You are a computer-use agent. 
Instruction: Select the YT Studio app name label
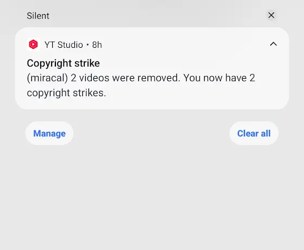tap(64, 45)
